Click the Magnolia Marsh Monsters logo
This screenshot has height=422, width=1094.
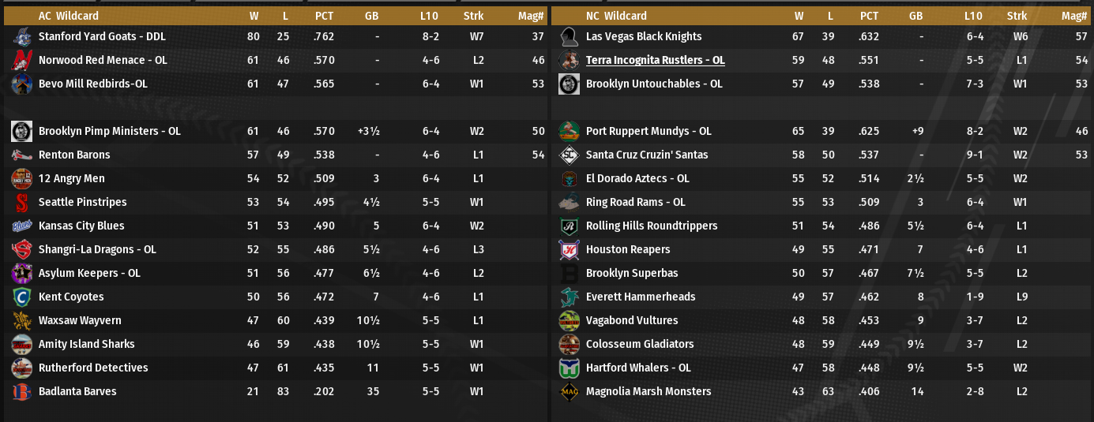click(x=569, y=391)
